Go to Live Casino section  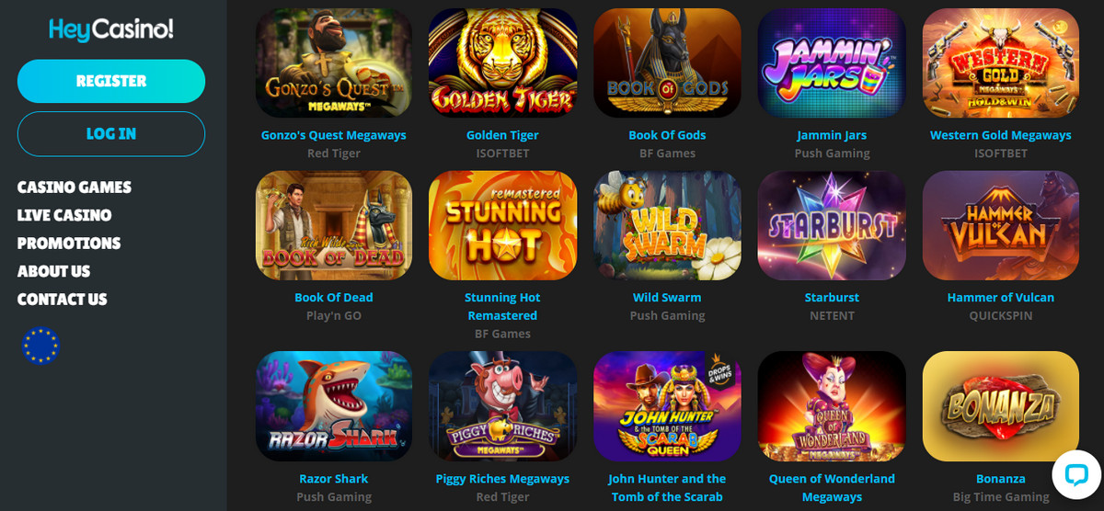pos(64,215)
